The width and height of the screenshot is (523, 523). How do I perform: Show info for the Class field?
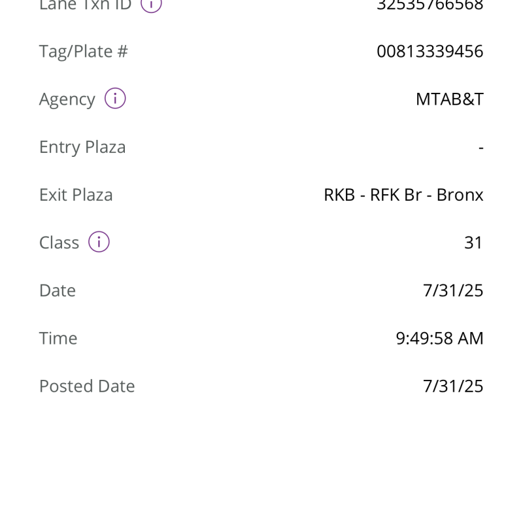pyautogui.click(x=99, y=242)
